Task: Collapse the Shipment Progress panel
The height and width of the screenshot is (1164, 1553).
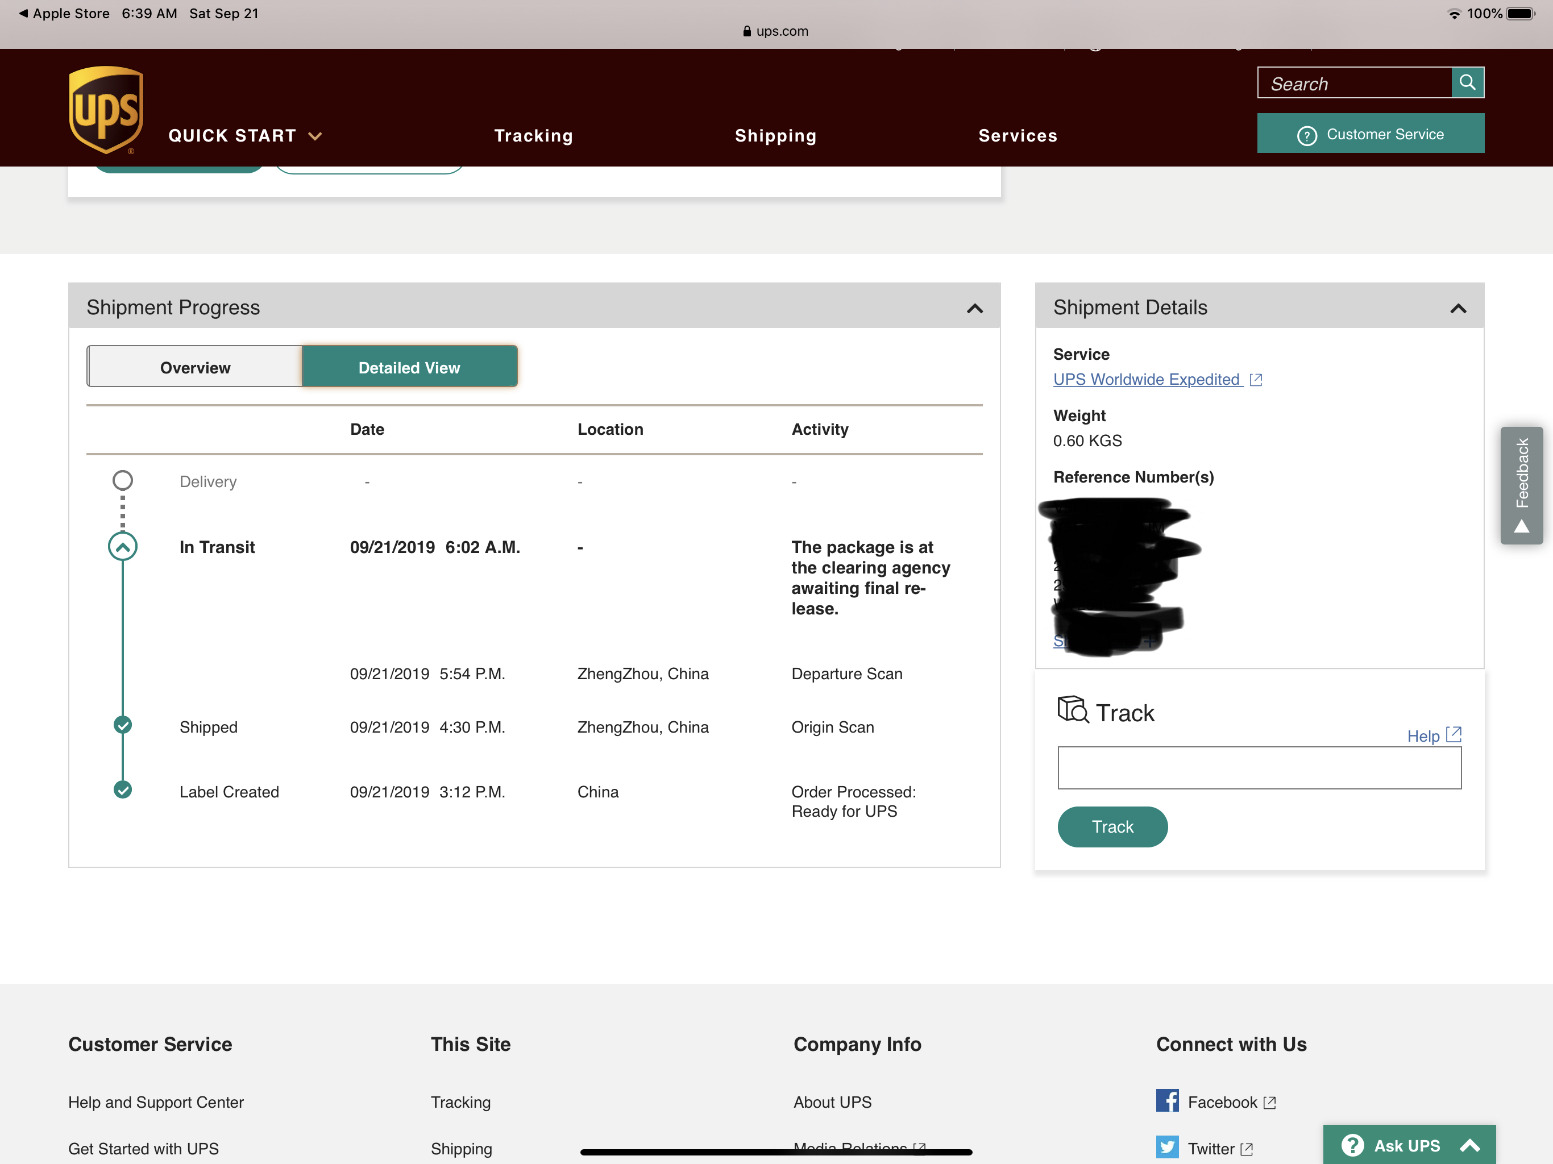Action: (x=974, y=308)
